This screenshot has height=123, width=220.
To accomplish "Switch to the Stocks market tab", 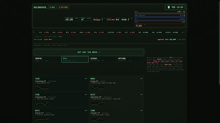I will coord(103,59).
